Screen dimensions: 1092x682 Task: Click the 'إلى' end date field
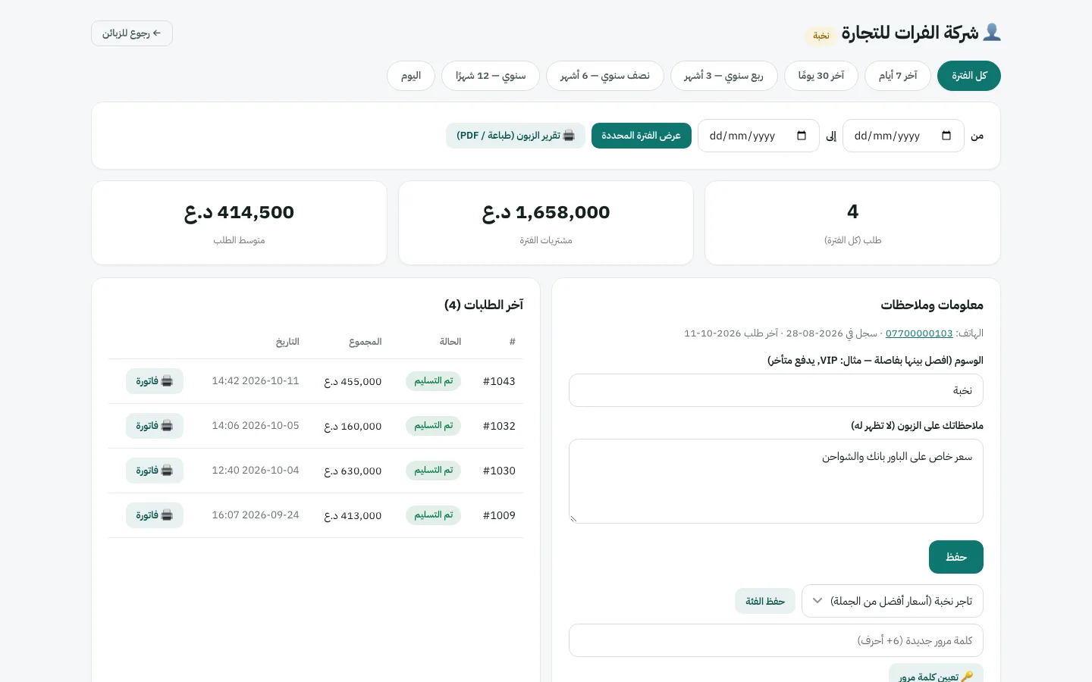coord(758,136)
